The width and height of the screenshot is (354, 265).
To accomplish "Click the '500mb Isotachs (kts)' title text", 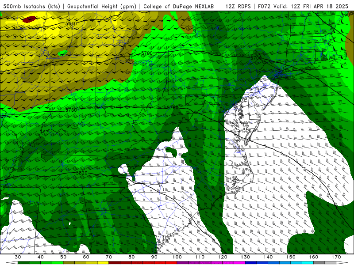I will [x=31, y=6].
